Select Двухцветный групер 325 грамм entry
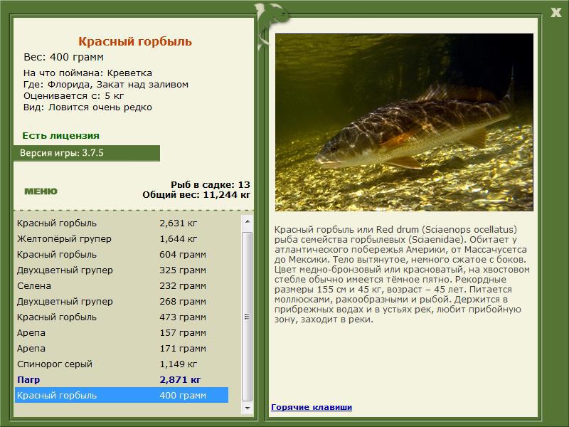Screen dimensions: 569x427 [122, 270]
